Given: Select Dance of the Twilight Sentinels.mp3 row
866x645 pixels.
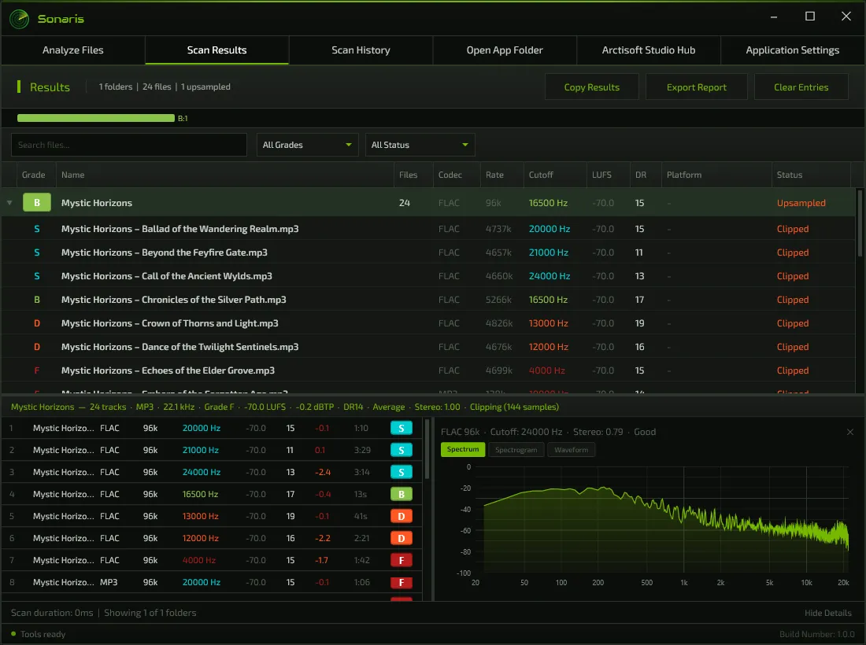Looking at the screenshot, I should tap(428, 347).
